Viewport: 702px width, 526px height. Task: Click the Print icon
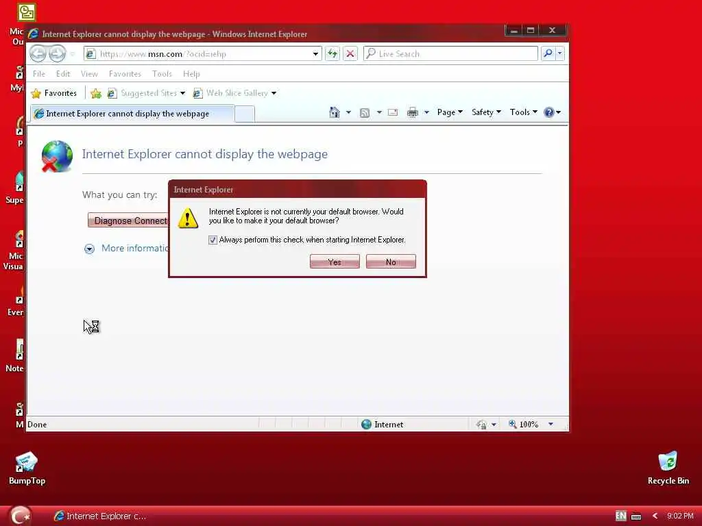pyautogui.click(x=412, y=112)
